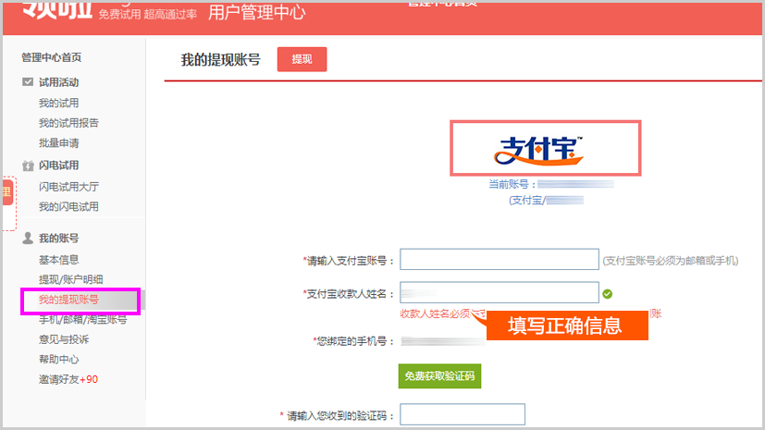This screenshot has width=765, height=430.
Task: Open 邀请好友+90 link
Action: (68, 379)
